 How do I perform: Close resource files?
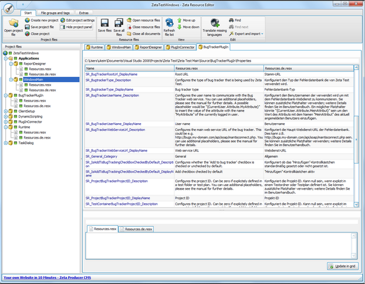pos(143,27)
